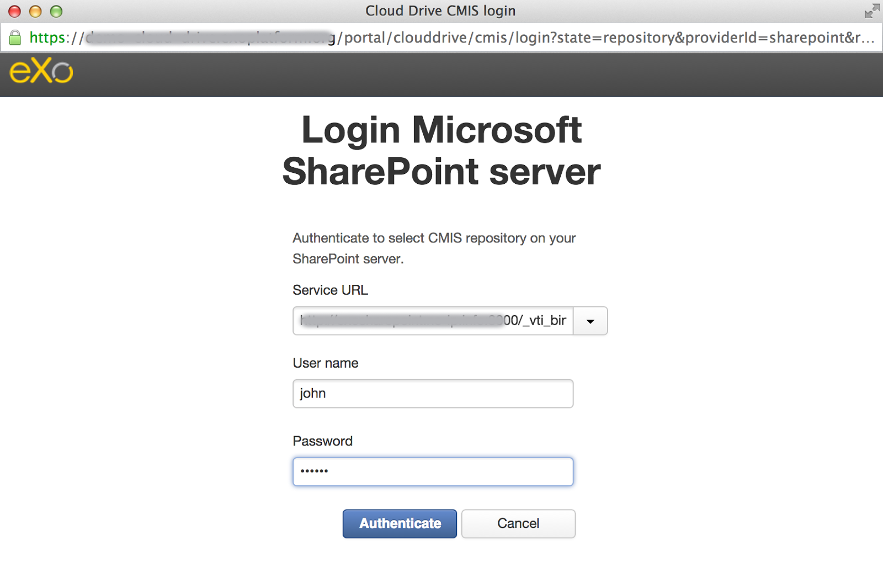
Task: Cancel the SharePoint login
Action: point(518,523)
